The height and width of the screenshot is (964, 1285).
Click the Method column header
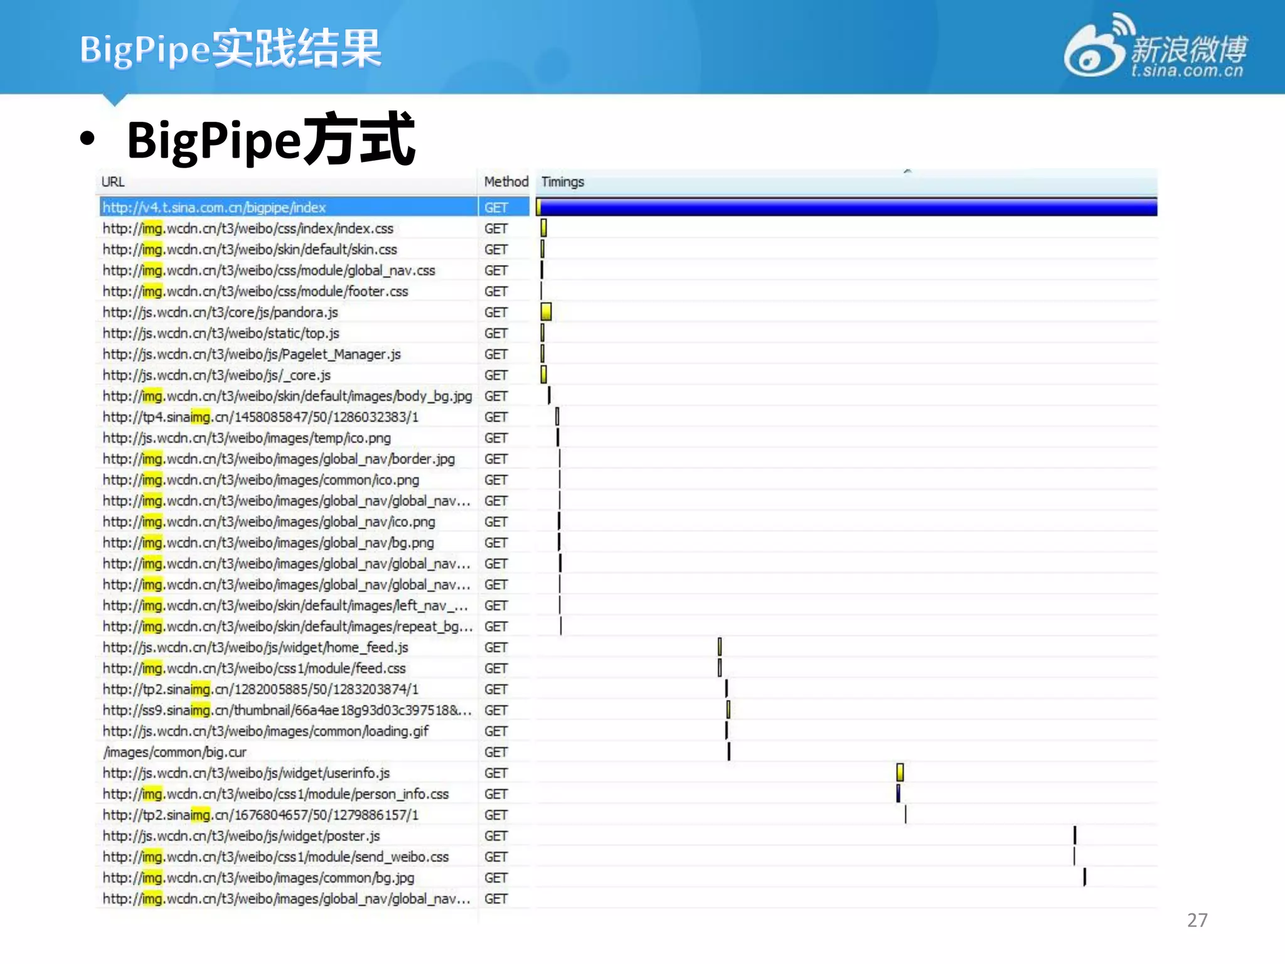(x=506, y=182)
